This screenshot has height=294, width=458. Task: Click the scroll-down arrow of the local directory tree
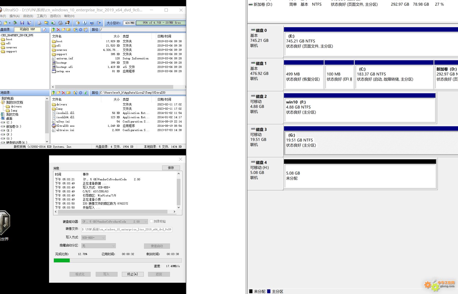click(x=47, y=142)
